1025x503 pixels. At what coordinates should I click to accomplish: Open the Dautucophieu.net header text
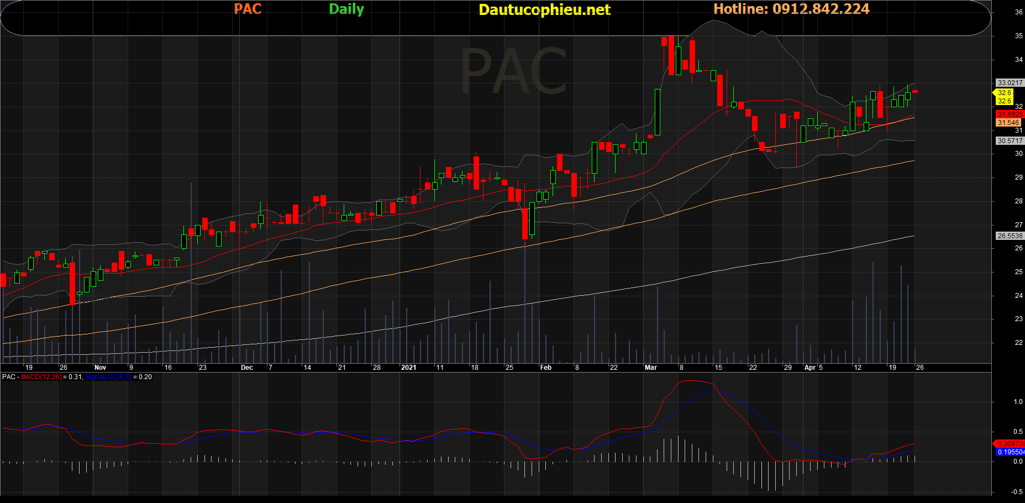click(x=544, y=9)
